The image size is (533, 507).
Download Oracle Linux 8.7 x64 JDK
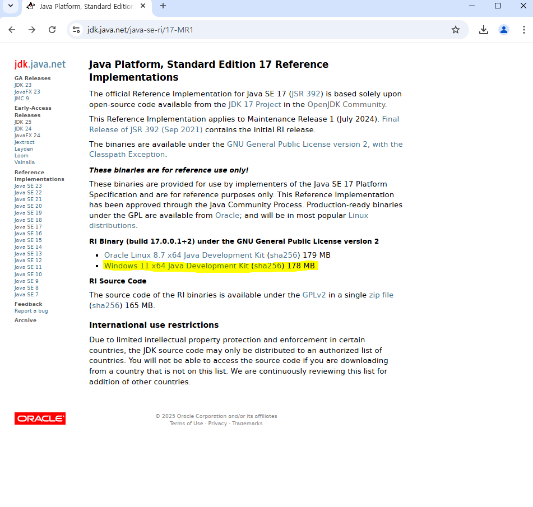click(184, 255)
